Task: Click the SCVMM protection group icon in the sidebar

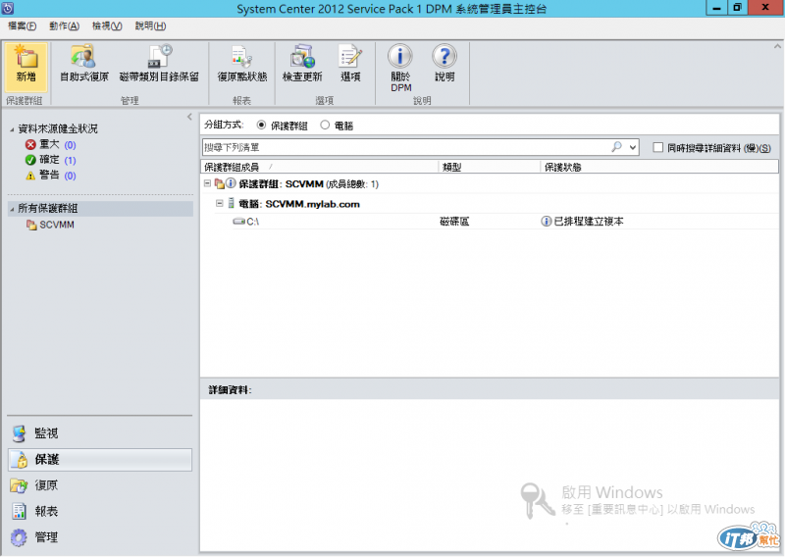Action: click(x=31, y=226)
